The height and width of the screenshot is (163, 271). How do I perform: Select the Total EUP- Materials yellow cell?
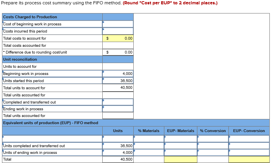tap(181, 159)
